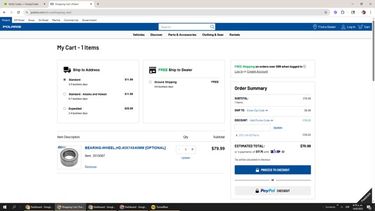The width and height of the screenshot is (375, 211).
Task: Click the bearing wheel product thumbnail
Action: click(69, 157)
